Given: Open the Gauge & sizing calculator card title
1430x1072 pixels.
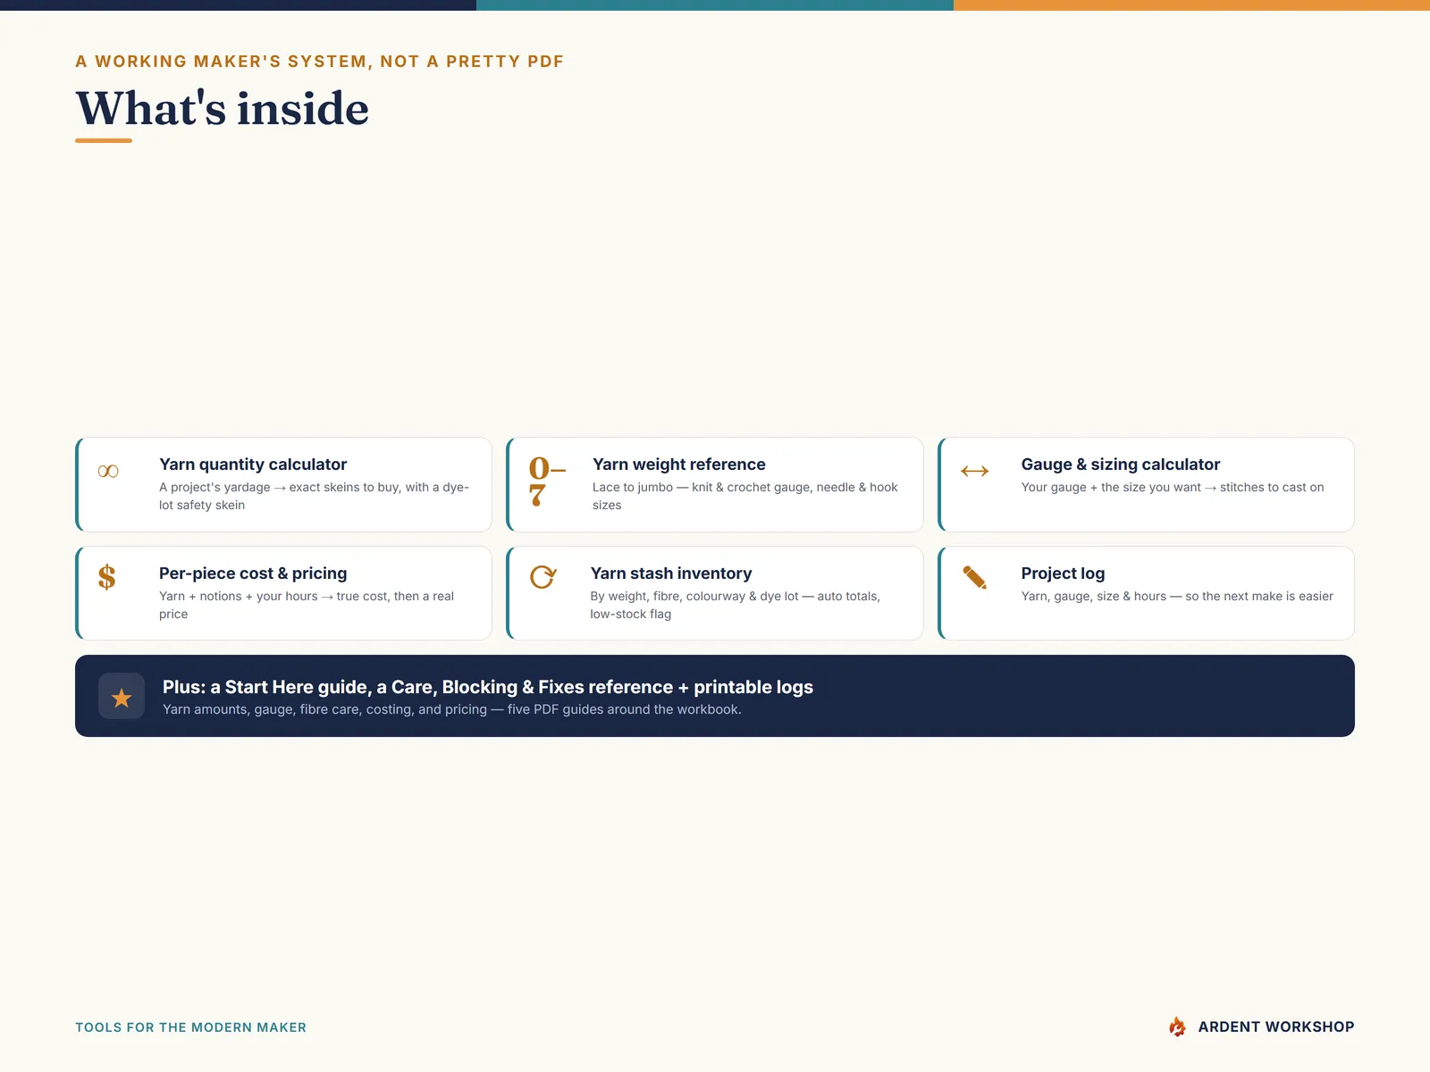Looking at the screenshot, I should [1121, 465].
